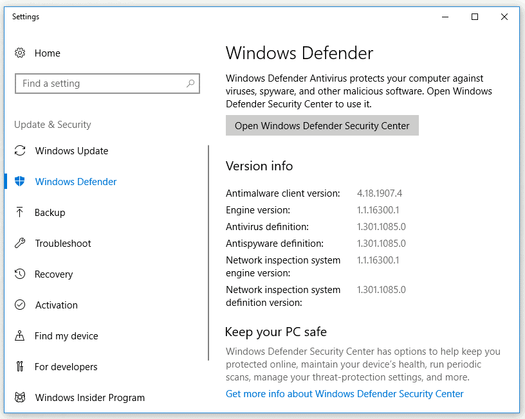Click the Update & Security category label
525x419 pixels.
pos(53,125)
